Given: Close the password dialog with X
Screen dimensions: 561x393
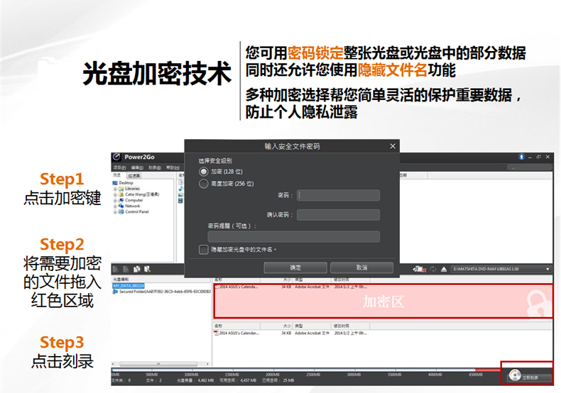Looking at the screenshot, I should [x=392, y=146].
